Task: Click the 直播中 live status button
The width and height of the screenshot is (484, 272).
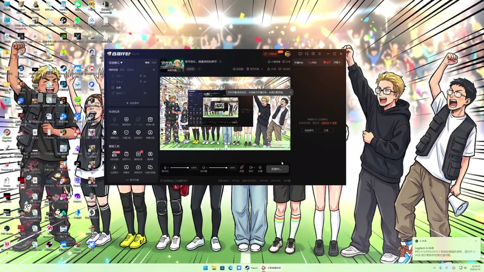Action: point(277,169)
